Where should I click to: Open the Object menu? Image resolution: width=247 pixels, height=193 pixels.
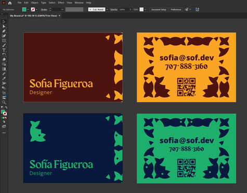(x=35, y=3)
